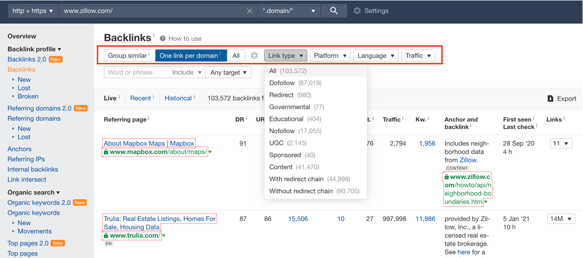Choose Redirect link type

tap(316, 95)
